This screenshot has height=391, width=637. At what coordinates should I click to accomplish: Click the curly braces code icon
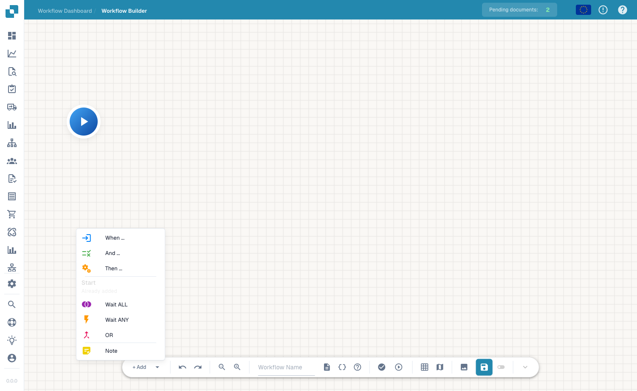(x=342, y=367)
